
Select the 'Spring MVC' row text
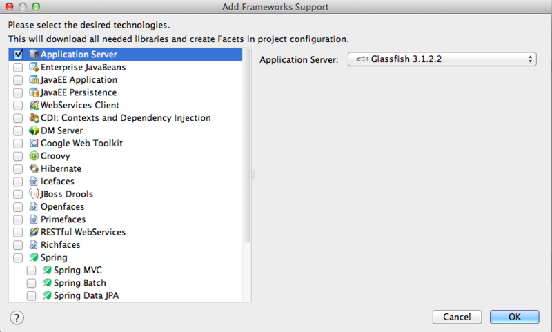(x=78, y=270)
